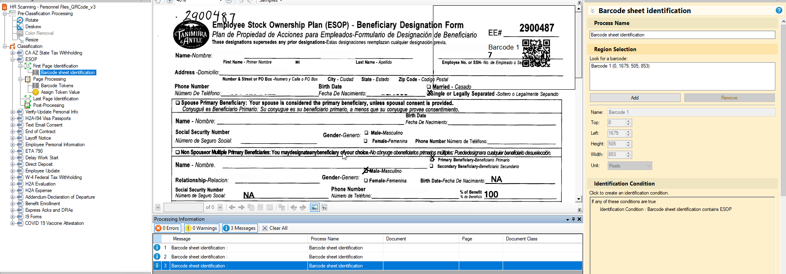786x274 pixels.
Task: Click the Add button
Action: point(635,98)
